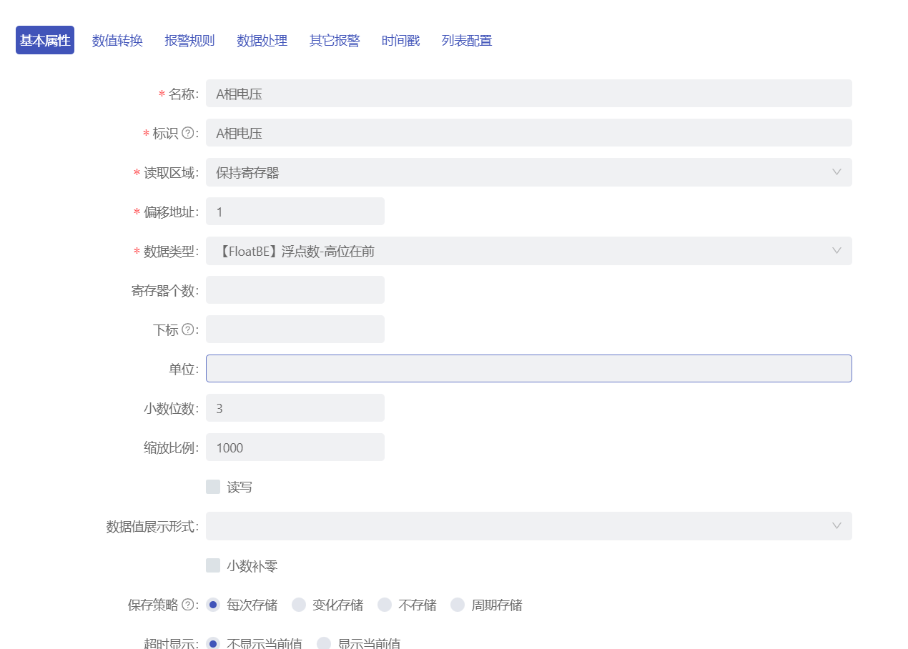This screenshot has height=649, width=908.
Task: Expand the 数据类型 dropdown arrow
Action: [x=837, y=251]
